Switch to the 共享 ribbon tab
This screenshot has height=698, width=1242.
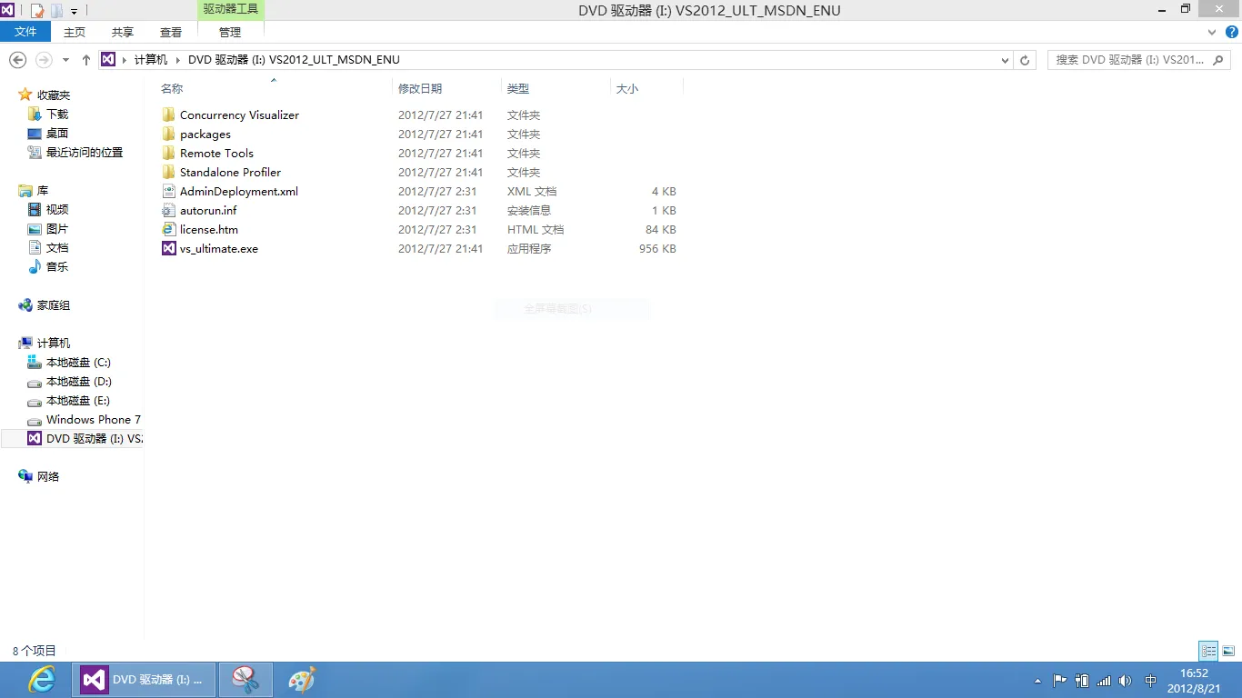123,32
